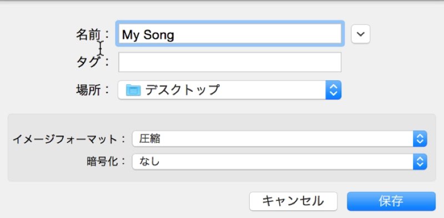Click blue arrows on イメージフォーマット popup
This screenshot has width=444, height=218.
[x=420, y=139]
